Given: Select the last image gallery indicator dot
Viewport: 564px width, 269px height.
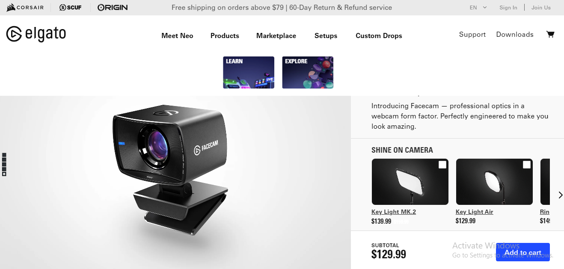Looking at the screenshot, I should pyautogui.click(x=4, y=174).
